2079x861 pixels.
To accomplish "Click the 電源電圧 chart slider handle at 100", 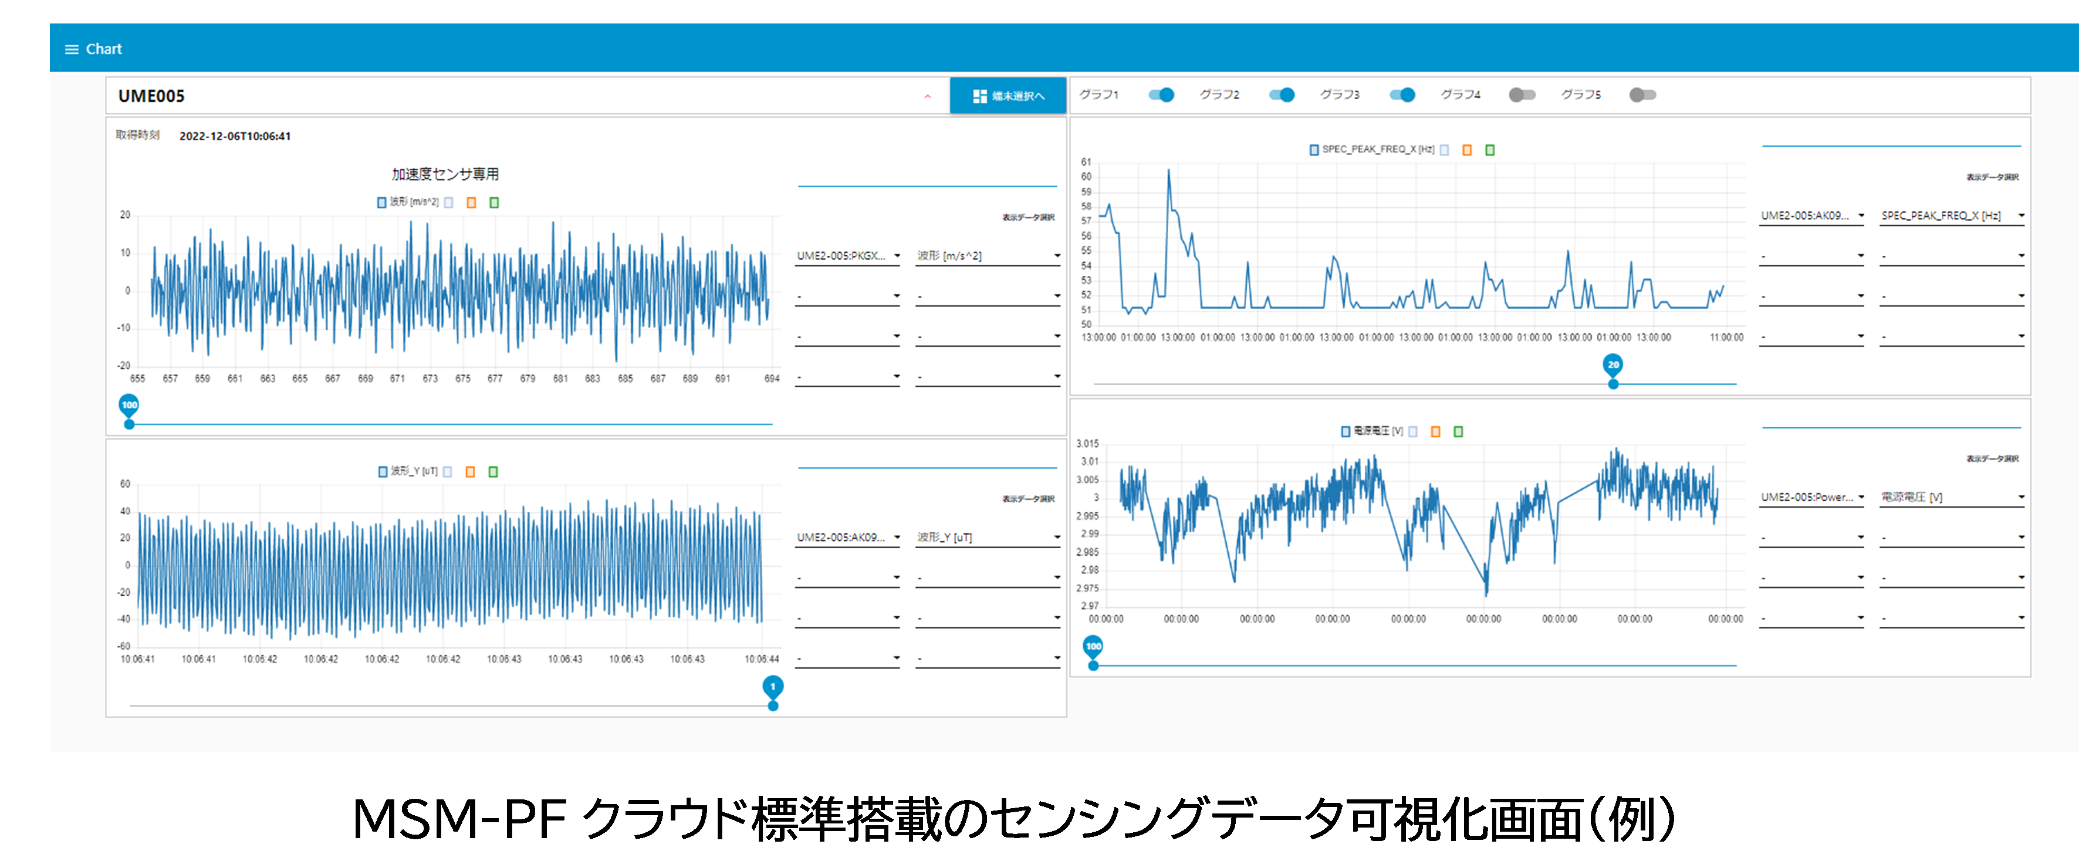I will [1093, 666].
